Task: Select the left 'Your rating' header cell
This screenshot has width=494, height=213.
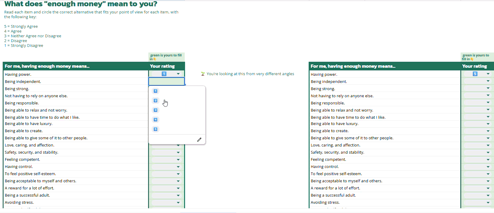Action: (166, 66)
